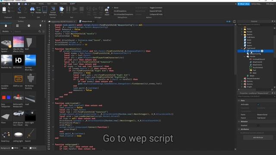Image resolution: width=276 pixels, height=155 pixels.
Task: Select the Sword model thumbnail in Toolbox
Action: pyautogui.click(x=30, y=134)
